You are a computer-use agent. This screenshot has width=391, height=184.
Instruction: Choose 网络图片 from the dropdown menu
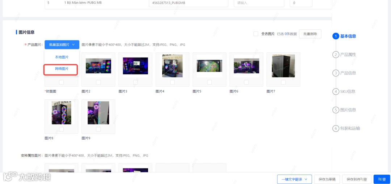click(62, 69)
